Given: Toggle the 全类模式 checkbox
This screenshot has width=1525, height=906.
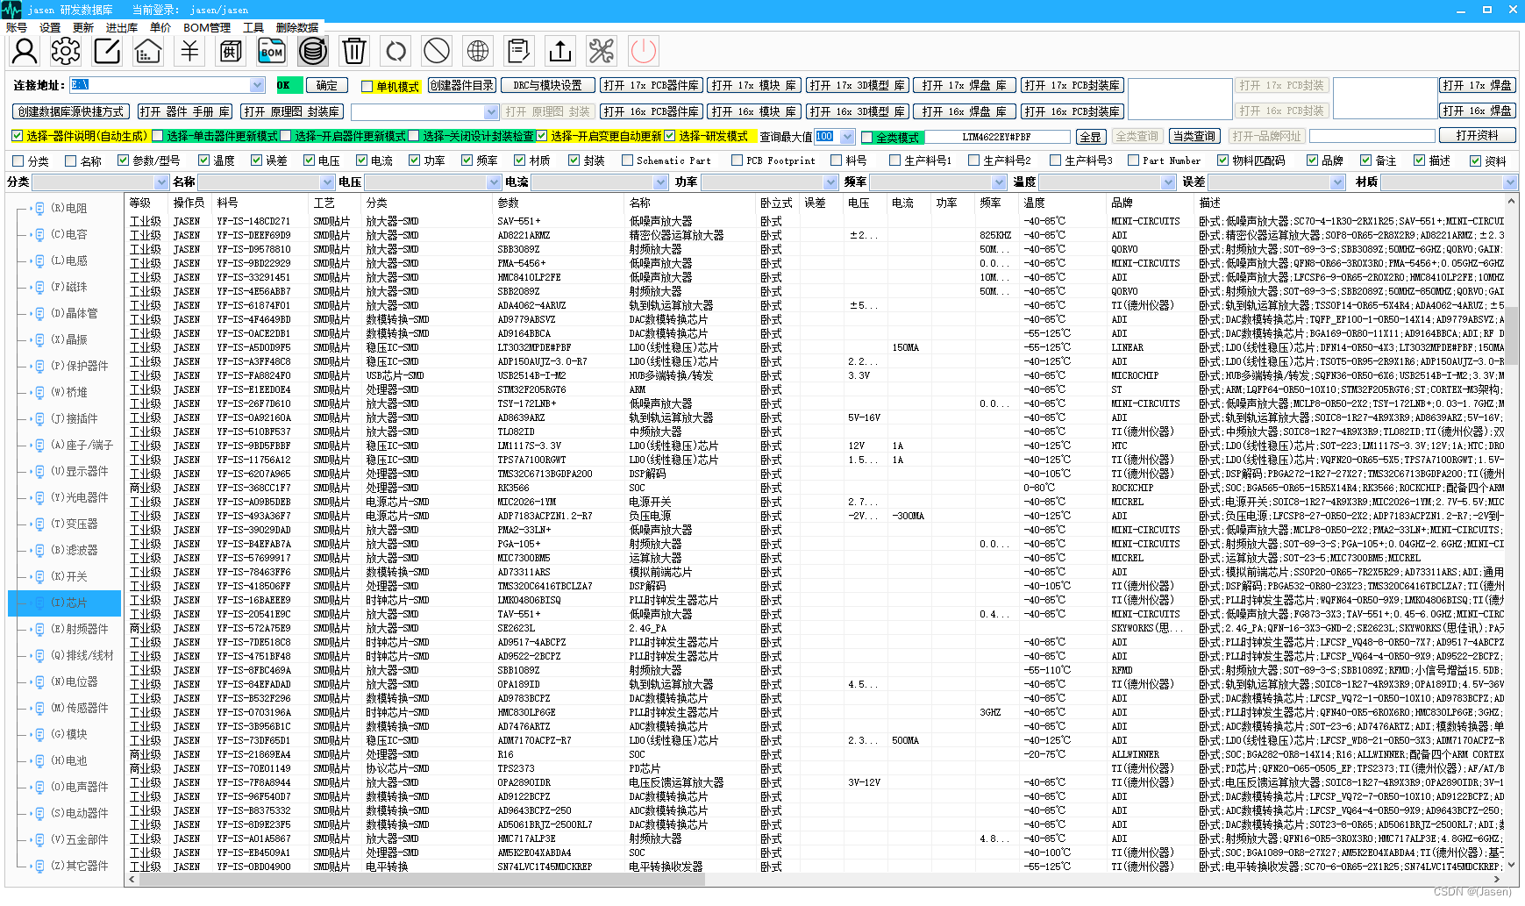Looking at the screenshot, I should (x=867, y=138).
